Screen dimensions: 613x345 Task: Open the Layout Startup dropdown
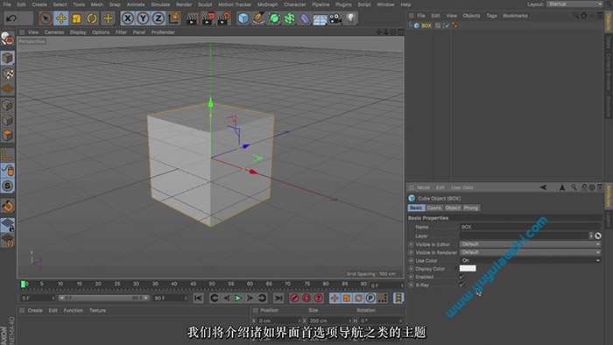click(x=574, y=4)
